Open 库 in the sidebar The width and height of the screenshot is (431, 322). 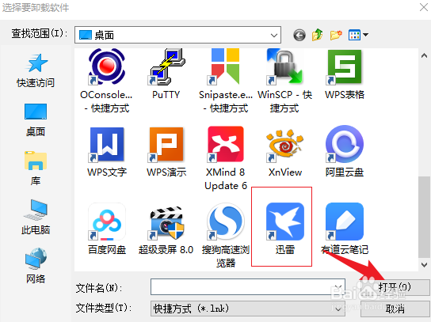click(36, 169)
